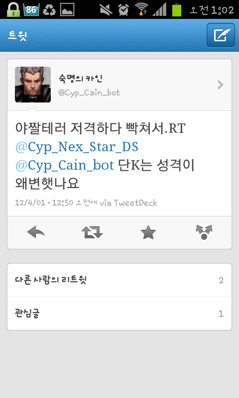239x398 pixels.
Task: Open the @Cyp_Nex_Star_DS mention link
Action: pyautogui.click(x=77, y=147)
